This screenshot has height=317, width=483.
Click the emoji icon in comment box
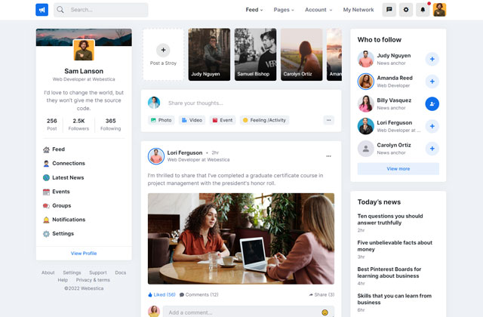(x=325, y=312)
